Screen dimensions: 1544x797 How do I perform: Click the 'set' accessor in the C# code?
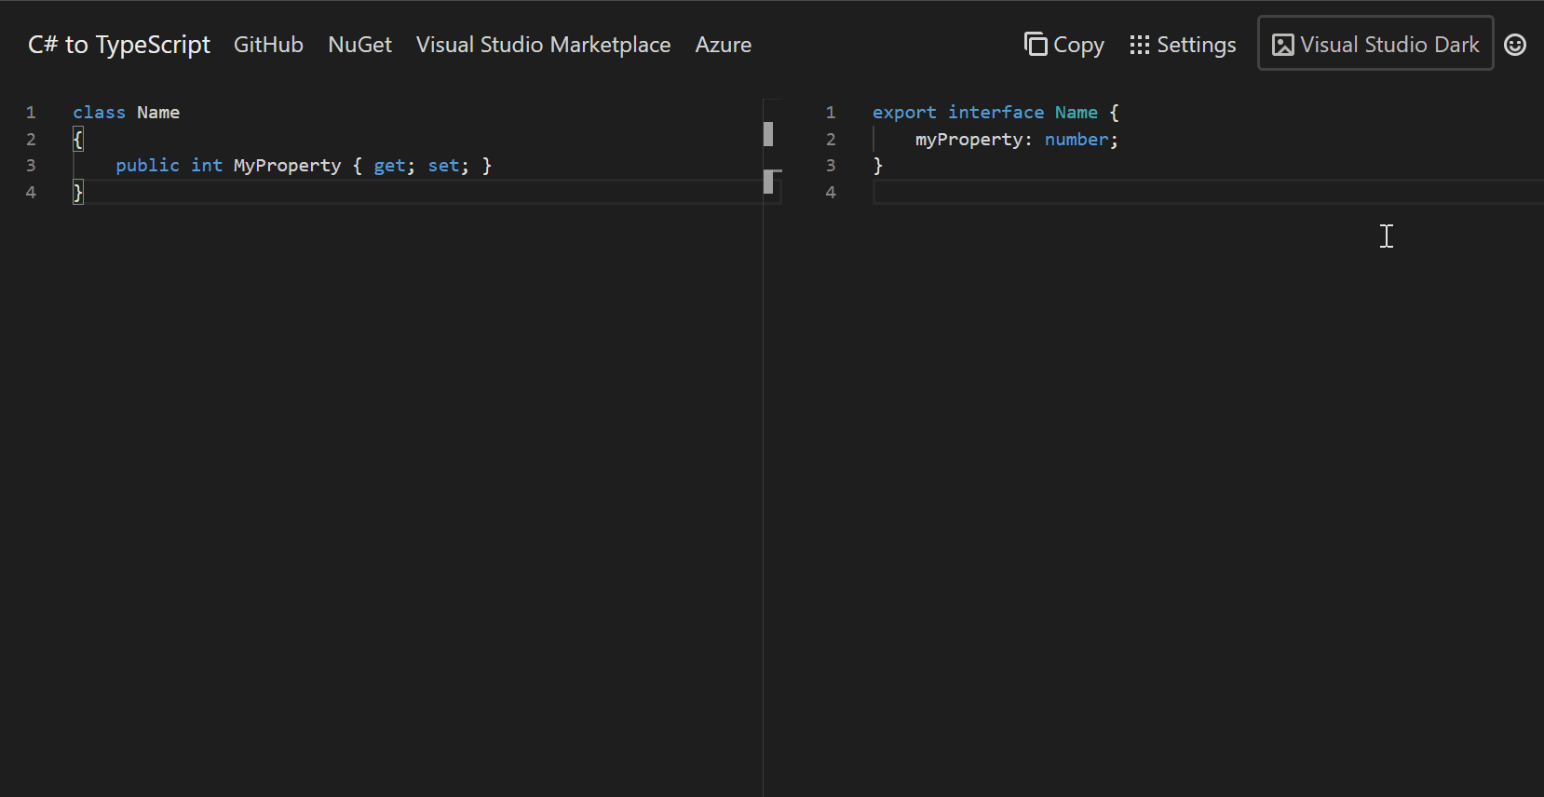443,166
